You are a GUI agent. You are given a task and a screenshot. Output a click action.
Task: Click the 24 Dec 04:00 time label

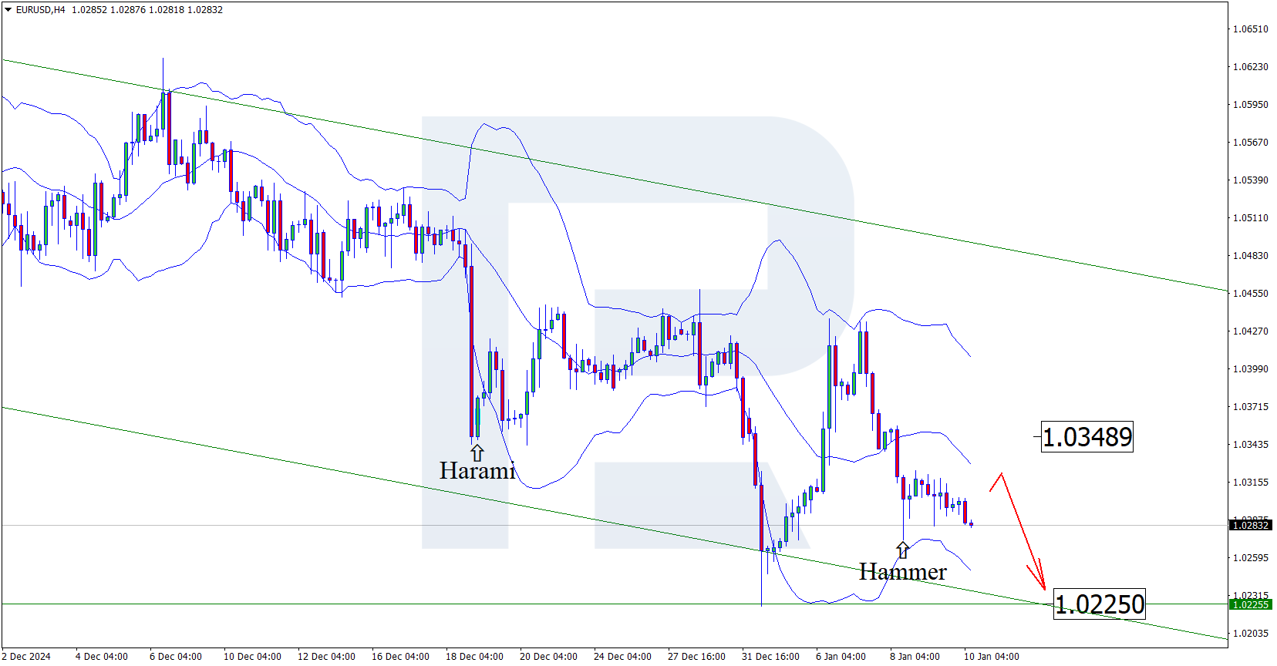click(622, 657)
